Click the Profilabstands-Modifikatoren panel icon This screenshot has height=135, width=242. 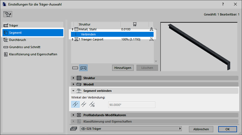click(79, 115)
